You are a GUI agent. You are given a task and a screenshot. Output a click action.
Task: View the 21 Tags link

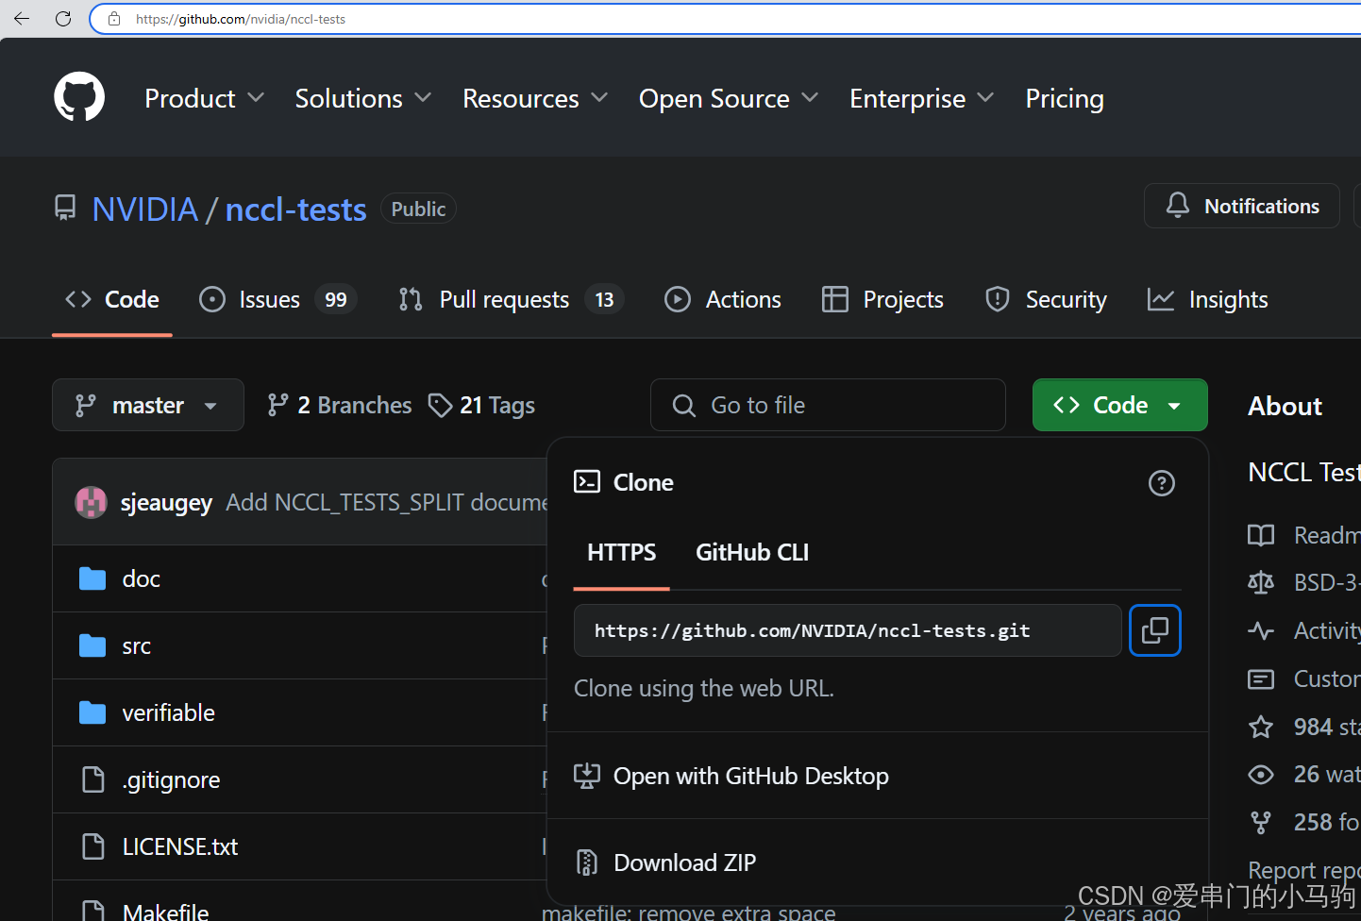[481, 405]
